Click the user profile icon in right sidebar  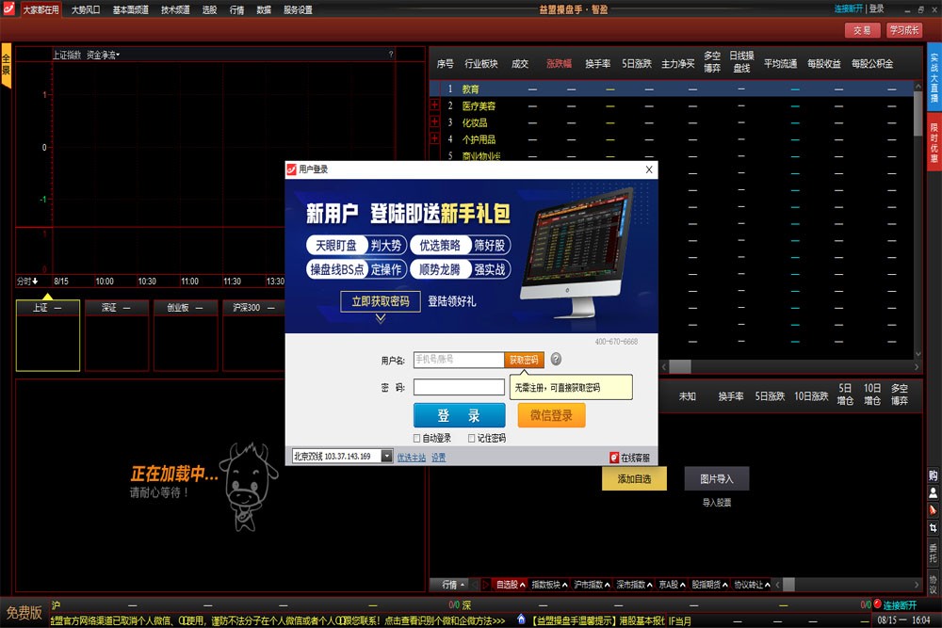[933, 493]
